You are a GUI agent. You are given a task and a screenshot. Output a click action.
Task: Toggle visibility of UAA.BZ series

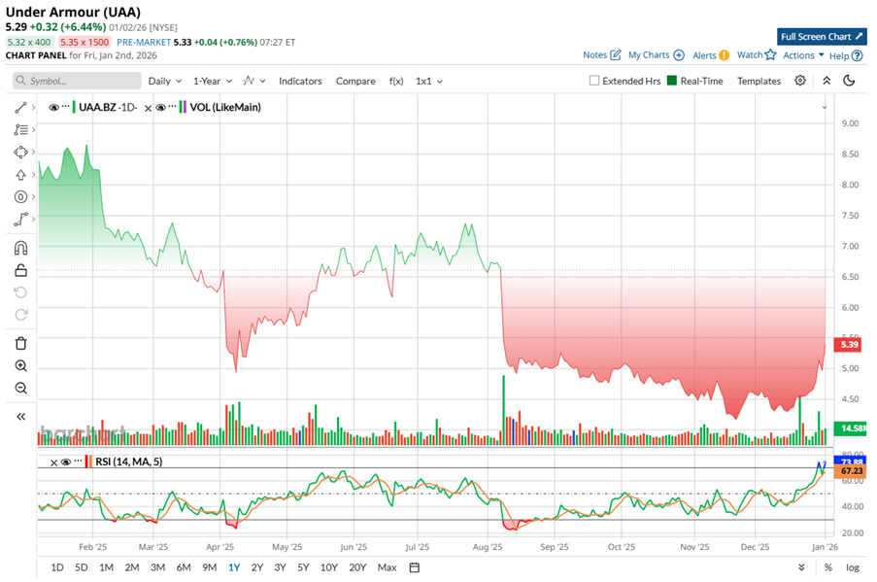[x=53, y=108]
